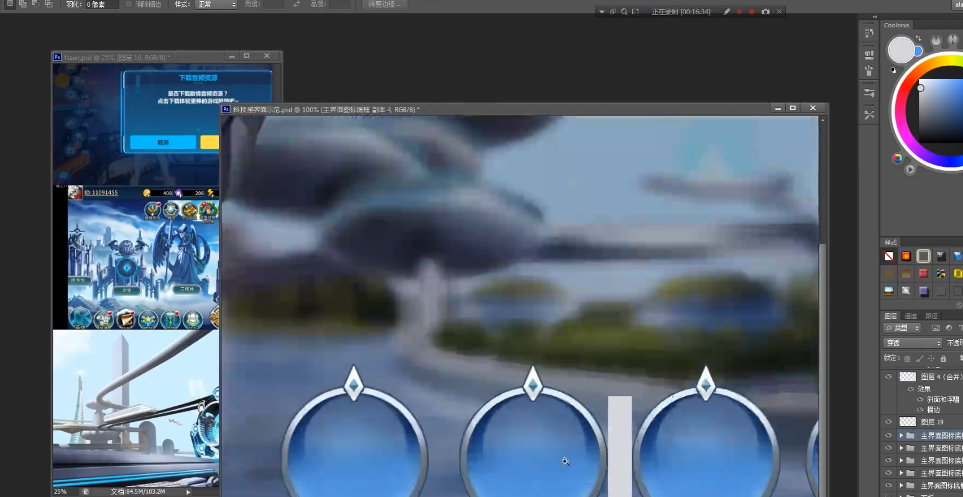Select layer 图层 4 (合并) thumbnail
963x497 pixels.
(x=908, y=377)
